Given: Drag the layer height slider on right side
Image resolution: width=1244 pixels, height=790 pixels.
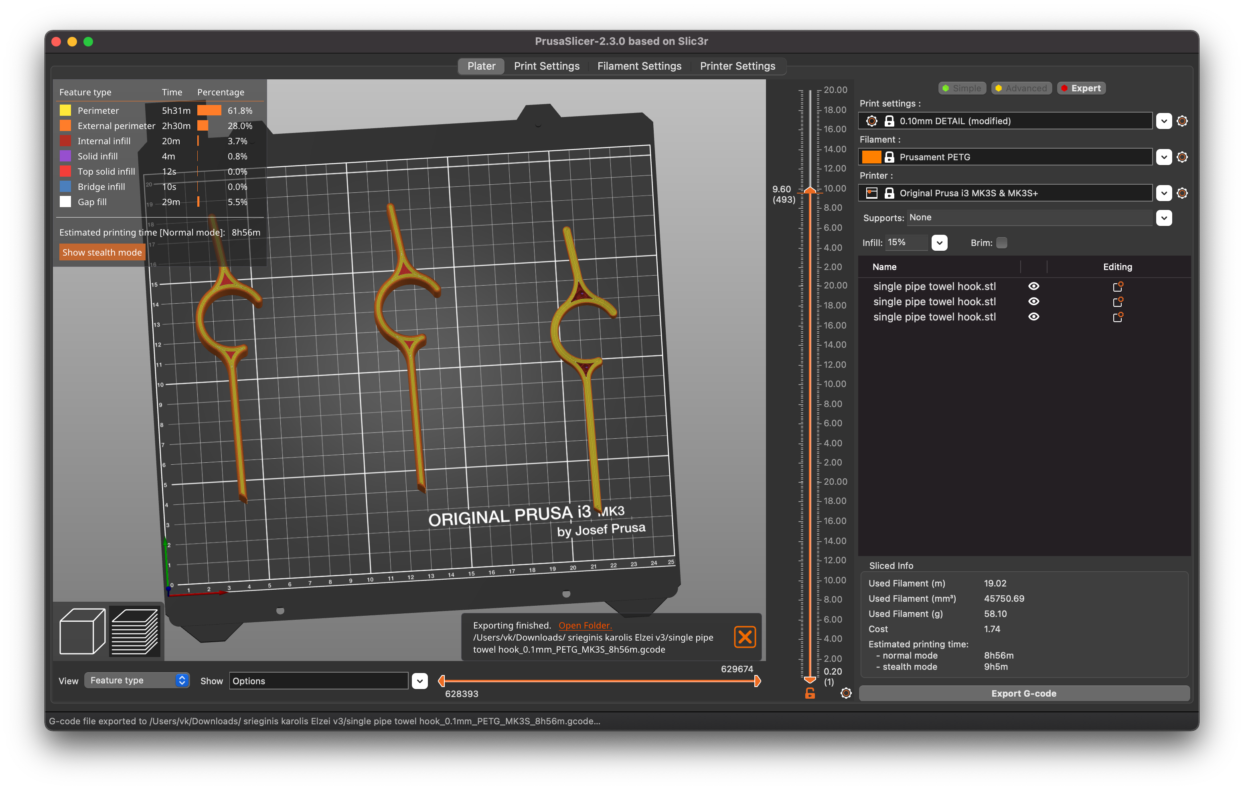Looking at the screenshot, I should (x=809, y=190).
